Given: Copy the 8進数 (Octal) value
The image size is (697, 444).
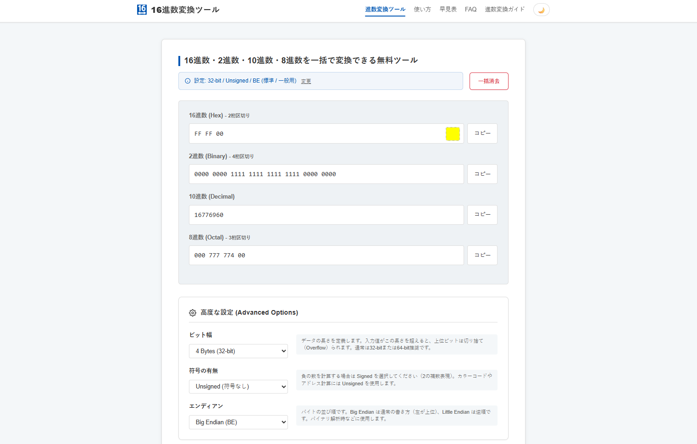Looking at the screenshot, I should point(482,255).
